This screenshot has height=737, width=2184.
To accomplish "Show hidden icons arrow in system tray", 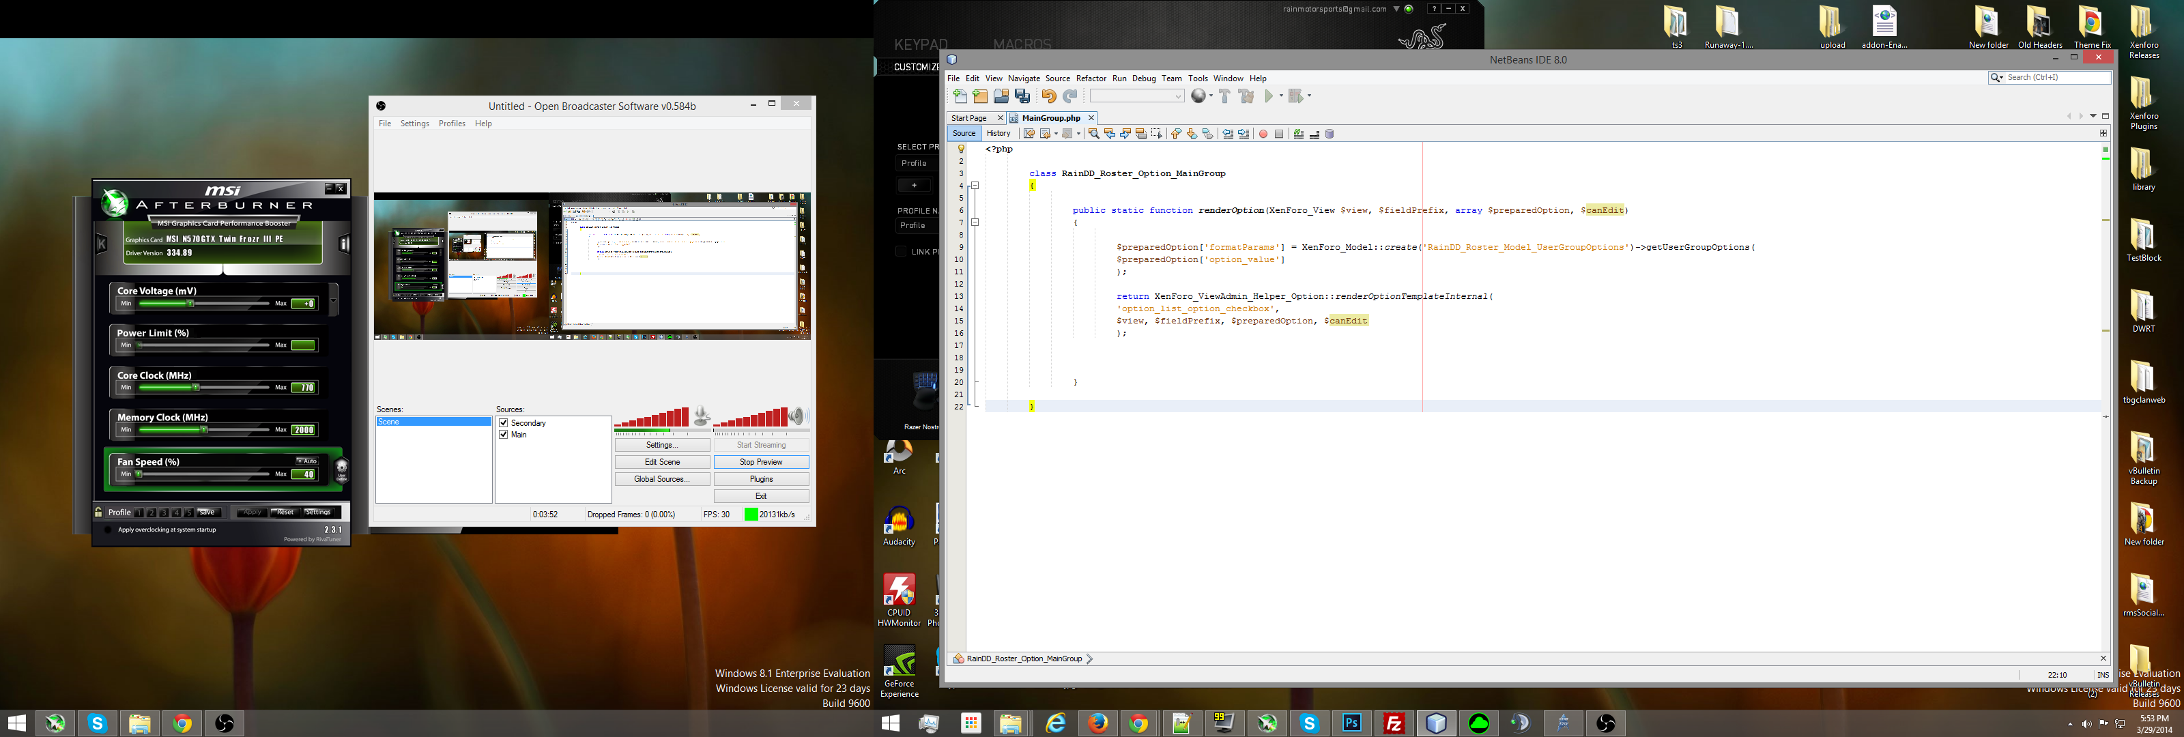I will click(2071, 724).
